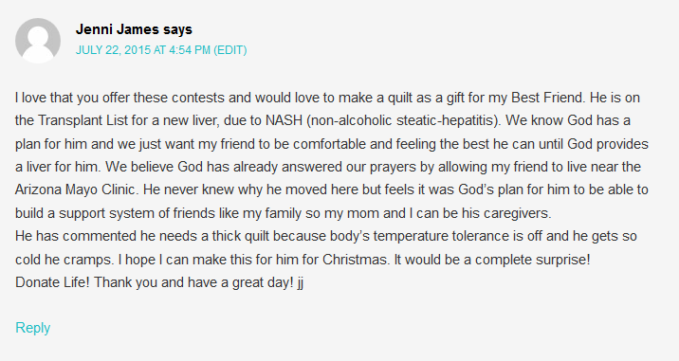679x361 pixels.
Task: Open the Reply link below comment
Action: pyautogui.click(x=33, y=328)
